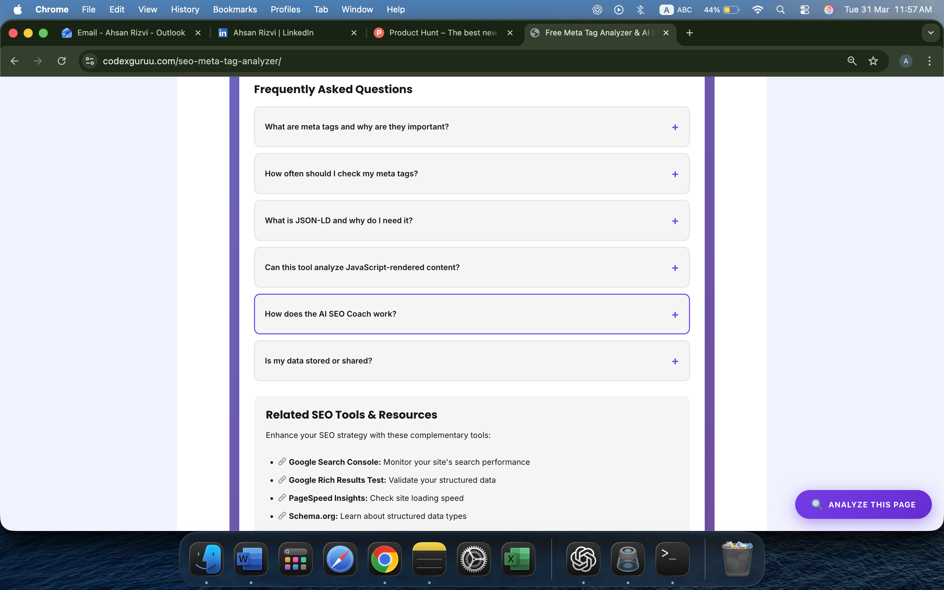Reload the current page

[62, 61]
